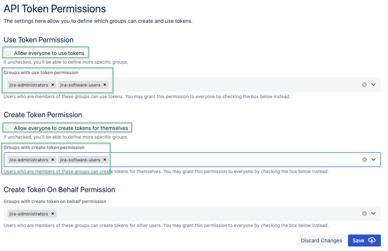388x251 pixels.
Task: Focus the groups with create token permission input
Action: pos(192,160)
